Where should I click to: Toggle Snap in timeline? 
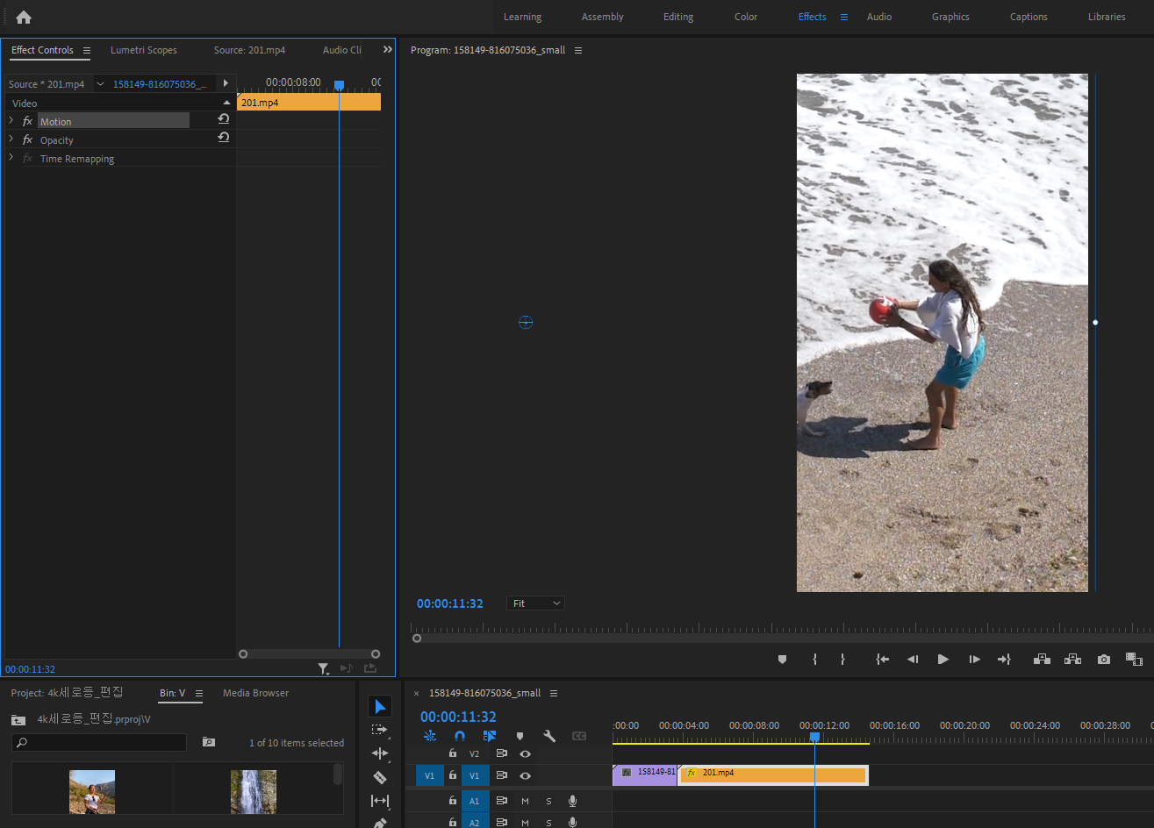(460, 737)
